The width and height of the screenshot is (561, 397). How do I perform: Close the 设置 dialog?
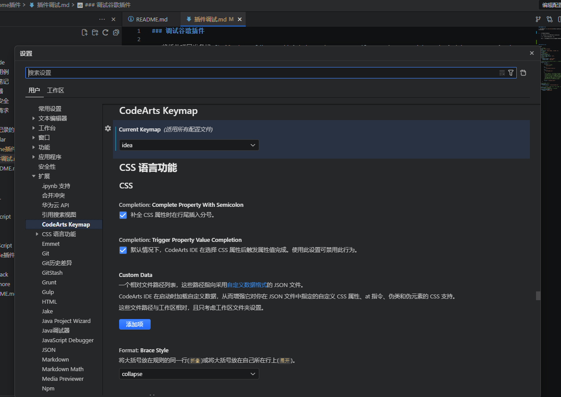(532, 53)
